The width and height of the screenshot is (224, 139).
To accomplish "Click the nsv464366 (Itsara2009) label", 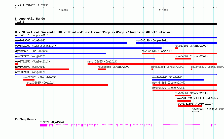I will 169,83.
